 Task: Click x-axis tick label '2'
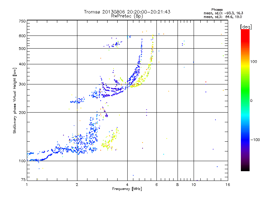77,185
